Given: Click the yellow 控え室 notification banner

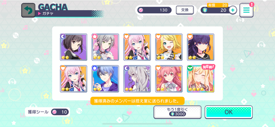Looking at the screenshot, I should click(137, 101).
